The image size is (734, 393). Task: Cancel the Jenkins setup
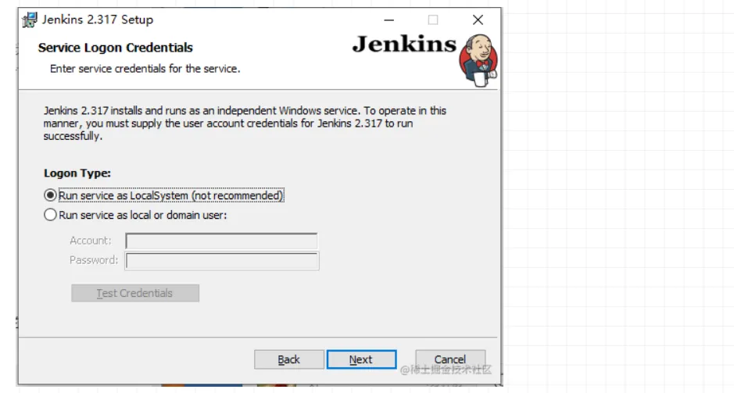point(449,359)
